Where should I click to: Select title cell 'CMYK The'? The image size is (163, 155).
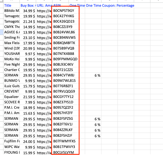12,27
